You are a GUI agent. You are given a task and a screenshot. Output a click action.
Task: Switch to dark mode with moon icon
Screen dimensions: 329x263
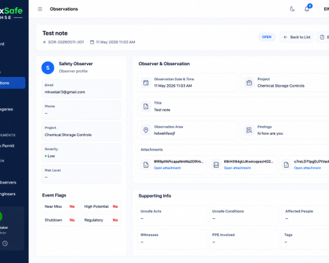click(x=292, y=9)
